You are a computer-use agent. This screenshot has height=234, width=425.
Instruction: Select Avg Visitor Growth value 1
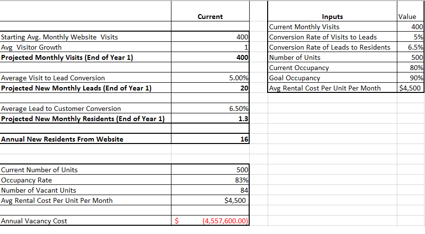click(x=210, y=47)
